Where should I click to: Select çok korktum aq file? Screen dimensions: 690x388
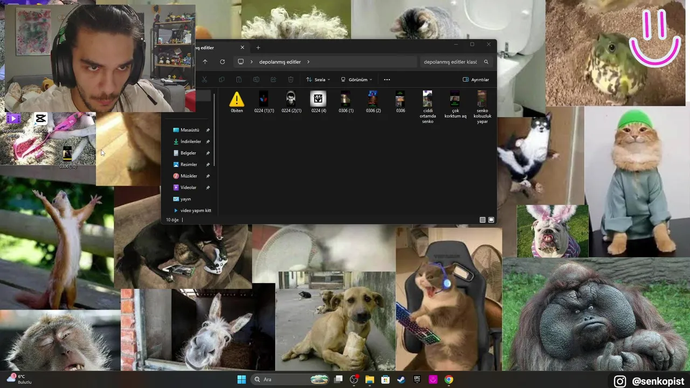[455, 105]
